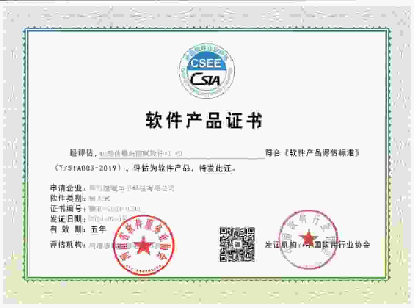This screenshot has height=308, width=414.
Task: Click the 评估机构 label
Action: 66,245
